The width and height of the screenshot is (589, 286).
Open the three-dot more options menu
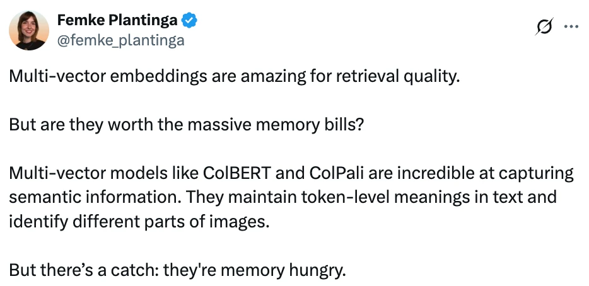[570, 26]
